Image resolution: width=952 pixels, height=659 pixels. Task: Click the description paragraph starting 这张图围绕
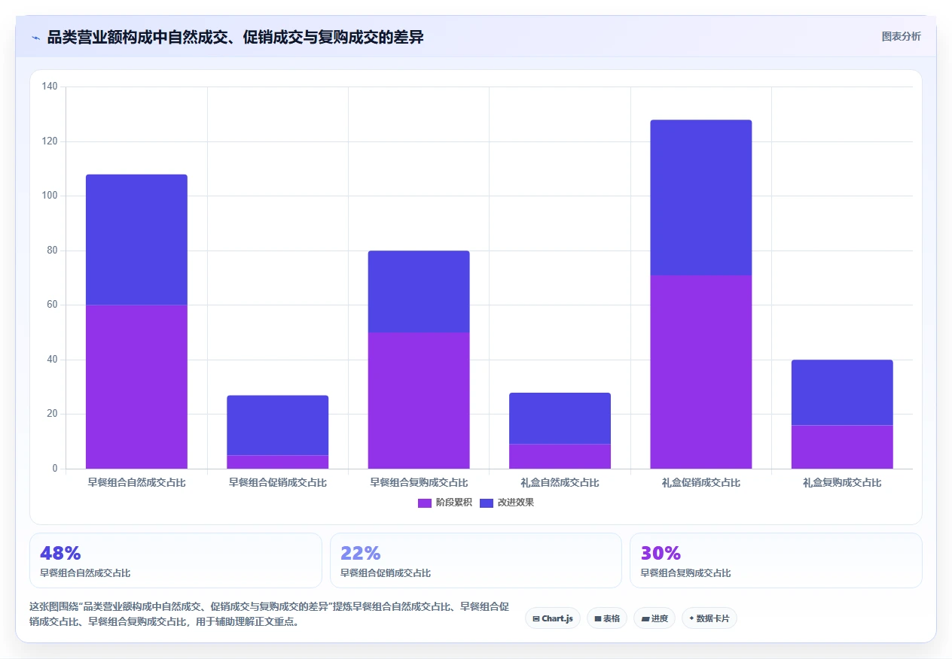pyautogui.click(x=269, y=614)
